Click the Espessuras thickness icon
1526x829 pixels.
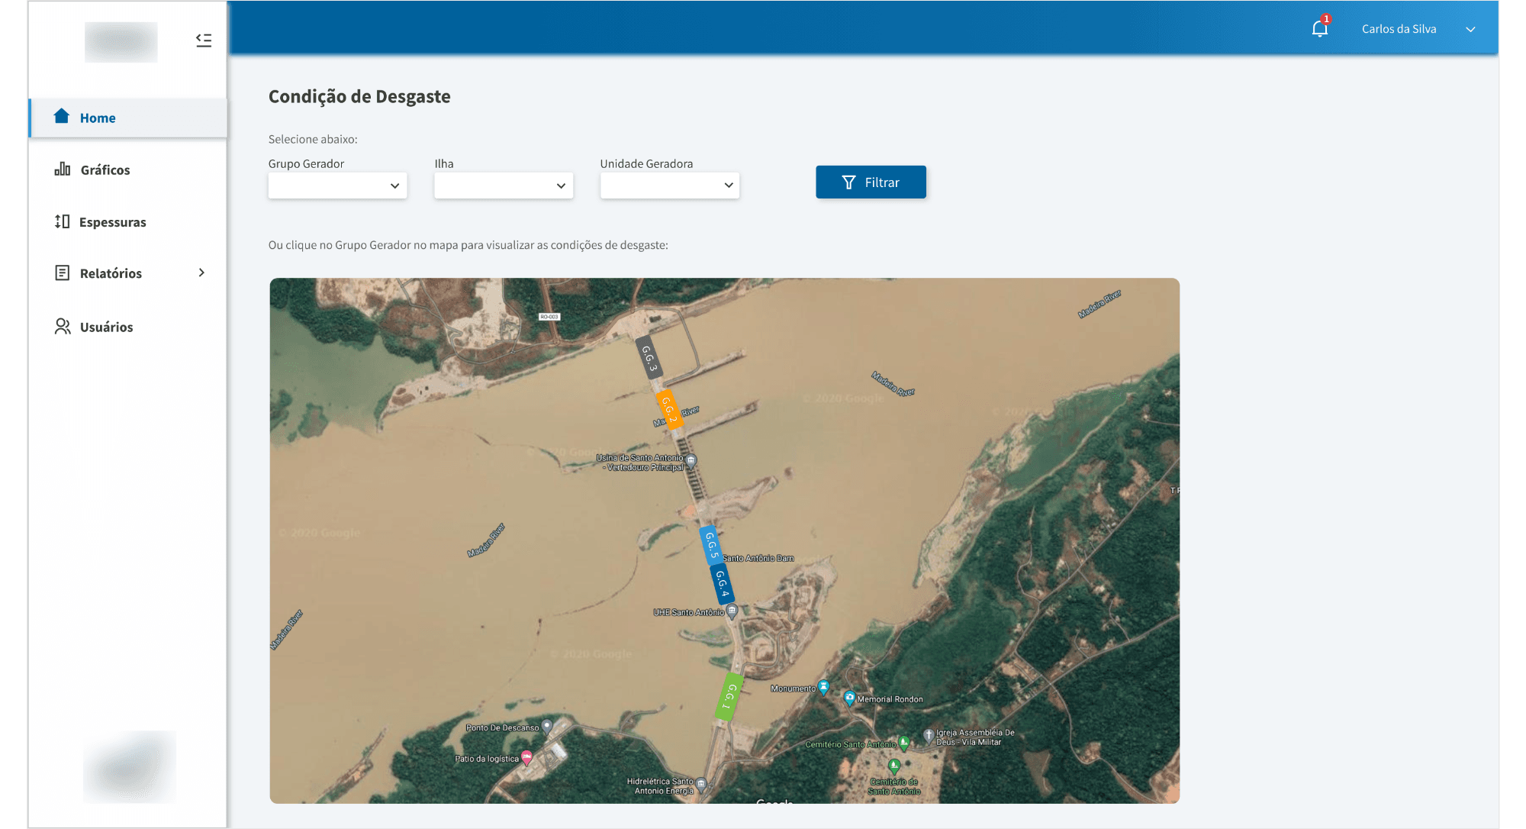tap(63, 221)
